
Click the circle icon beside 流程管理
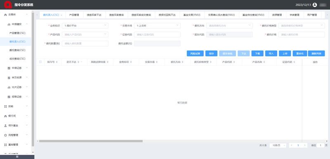(x=5, y=135)
